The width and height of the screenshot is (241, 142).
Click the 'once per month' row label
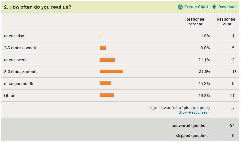click(x=19, y=84)
